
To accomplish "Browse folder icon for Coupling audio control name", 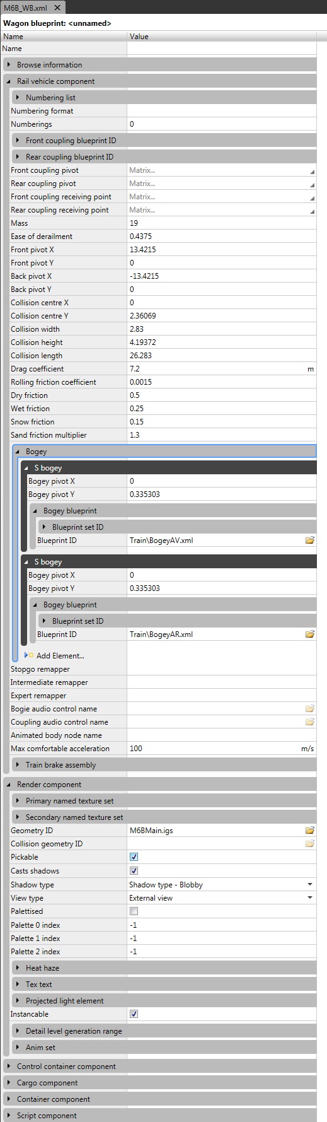I will click(x=309, y=722).
